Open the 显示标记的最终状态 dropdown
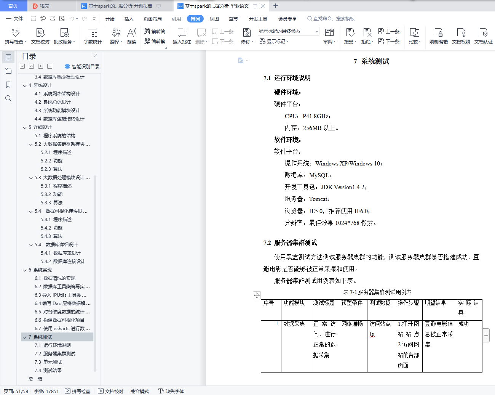Viewport: 495px width, 395px height. 289,31
